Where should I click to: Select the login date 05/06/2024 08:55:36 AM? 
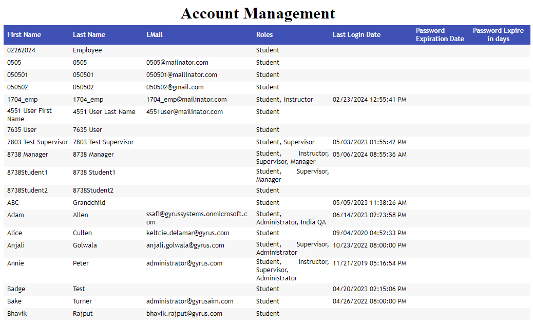tap(369, 155)
